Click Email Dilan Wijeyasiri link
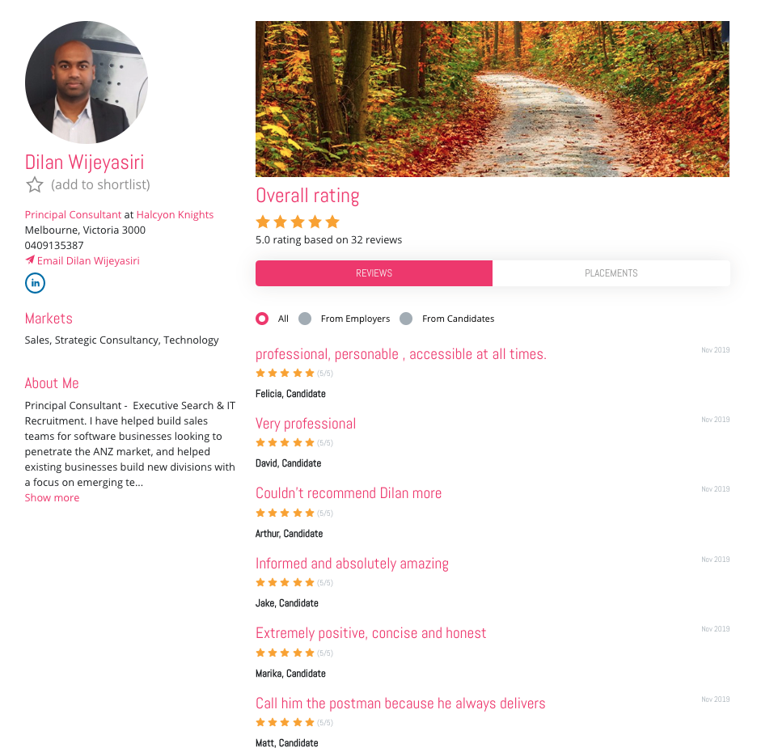Viewport: 757px width, 752px height. pyautogui.click(x=88, y=260)
